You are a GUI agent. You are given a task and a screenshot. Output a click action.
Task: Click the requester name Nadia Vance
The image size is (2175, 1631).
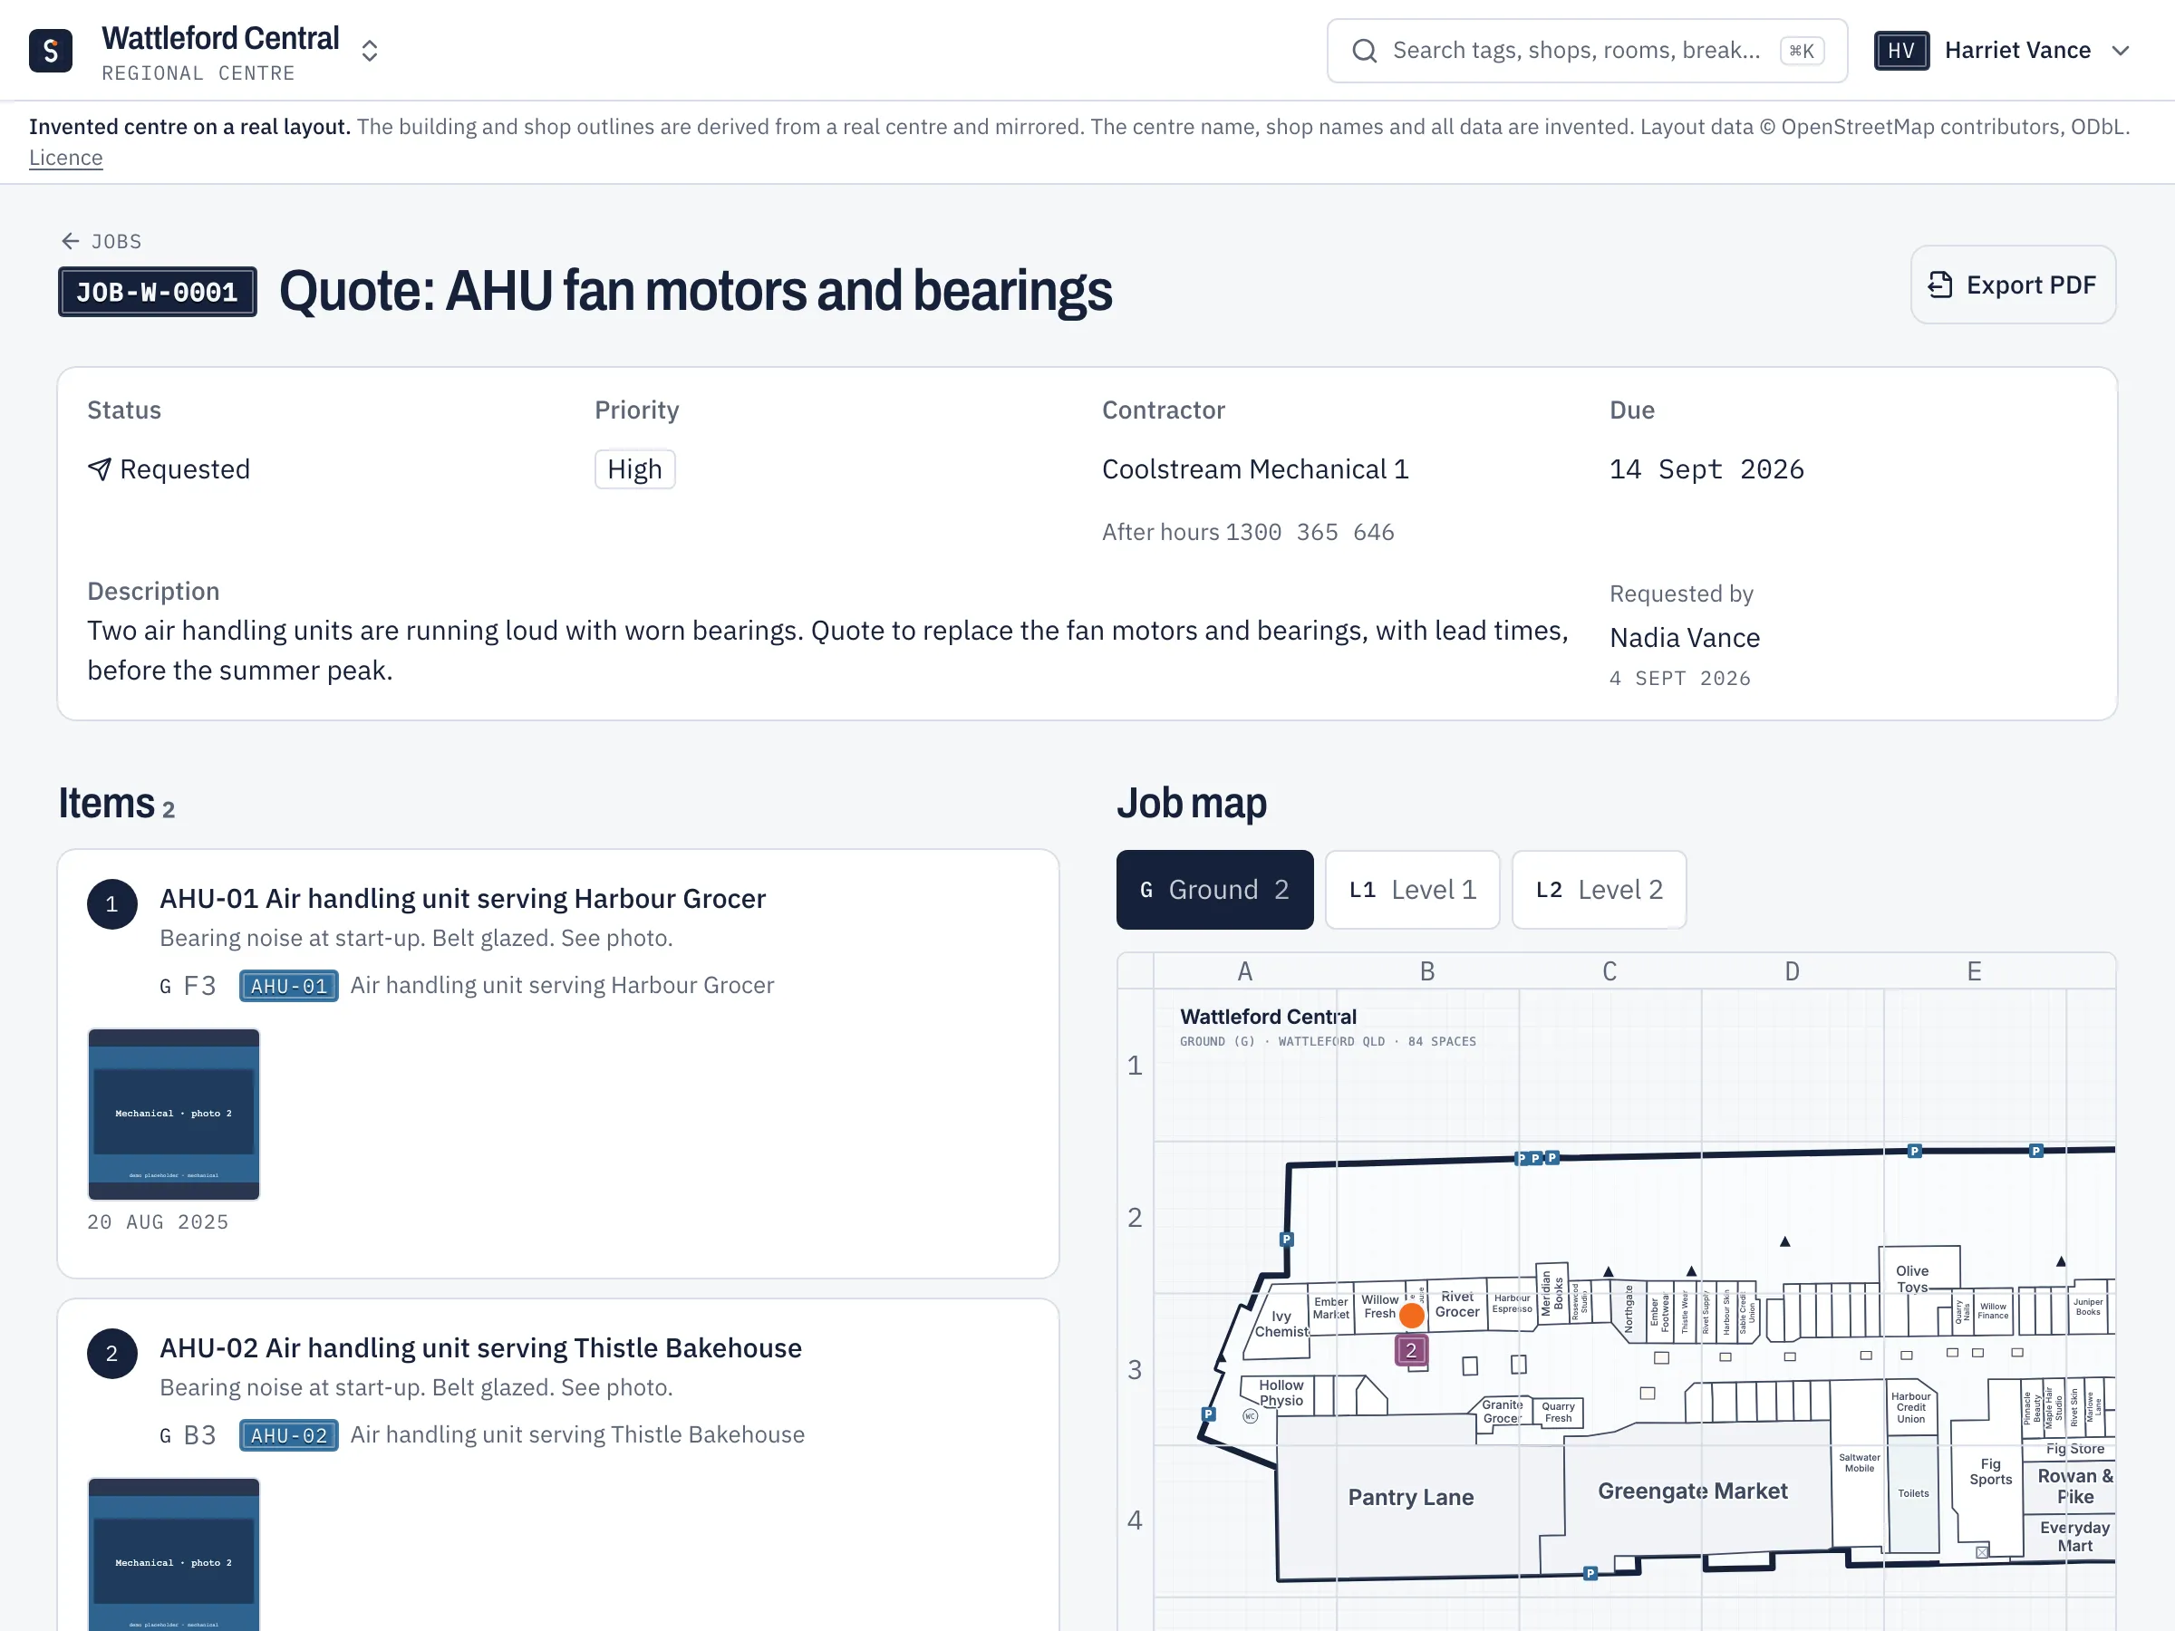pyautogui.click(x=1684, y=638)
